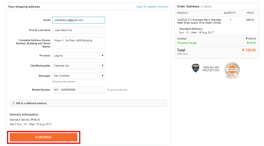
Task: Click the Order Summary heading
Action: (x=188, y=6)
